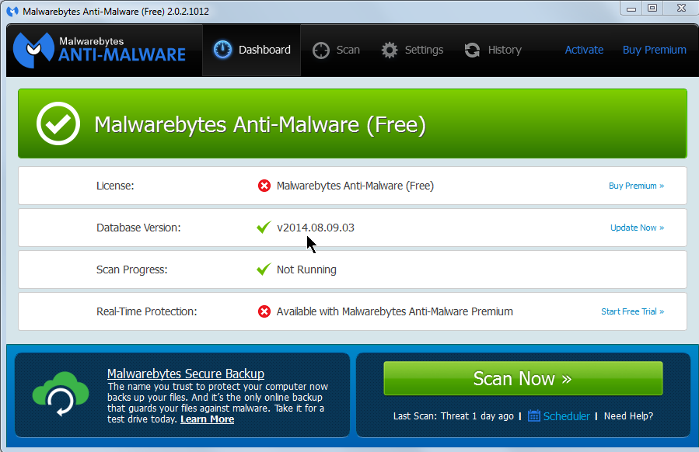
Task: Open the Settings tab
Action: point(412,50)
